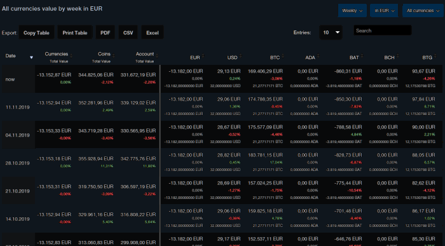Click BTC value 159.825,18 EUR
This screenshot has height=246, width=445.
pyautogui.click(x=265, y=211)
